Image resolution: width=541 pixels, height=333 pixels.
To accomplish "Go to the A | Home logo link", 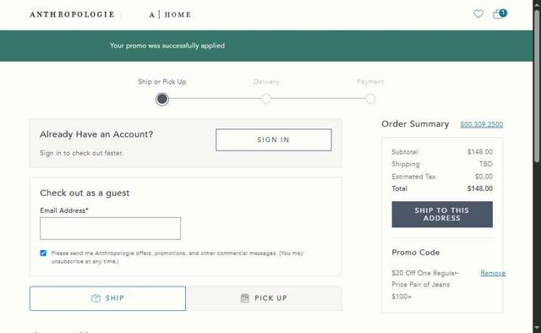I will pyautogui.click(x=170, y=14).
